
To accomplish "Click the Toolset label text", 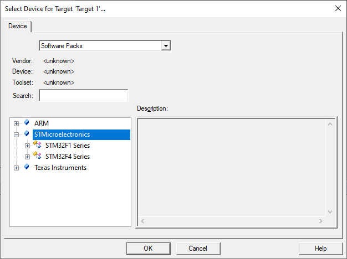I will point(23,82).
